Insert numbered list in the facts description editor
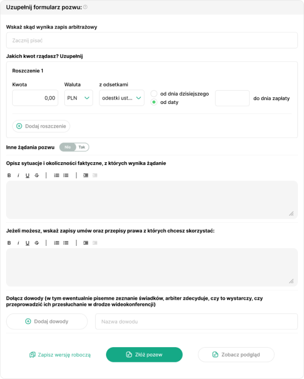This screenshot has height=379, width=304. coord(57,175)
